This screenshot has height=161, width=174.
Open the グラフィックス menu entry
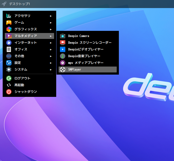tap(29, 29)
